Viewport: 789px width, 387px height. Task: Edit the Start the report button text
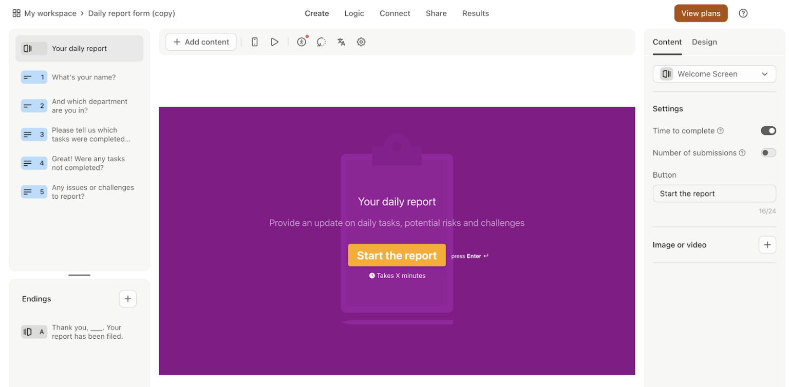point(714,193)
